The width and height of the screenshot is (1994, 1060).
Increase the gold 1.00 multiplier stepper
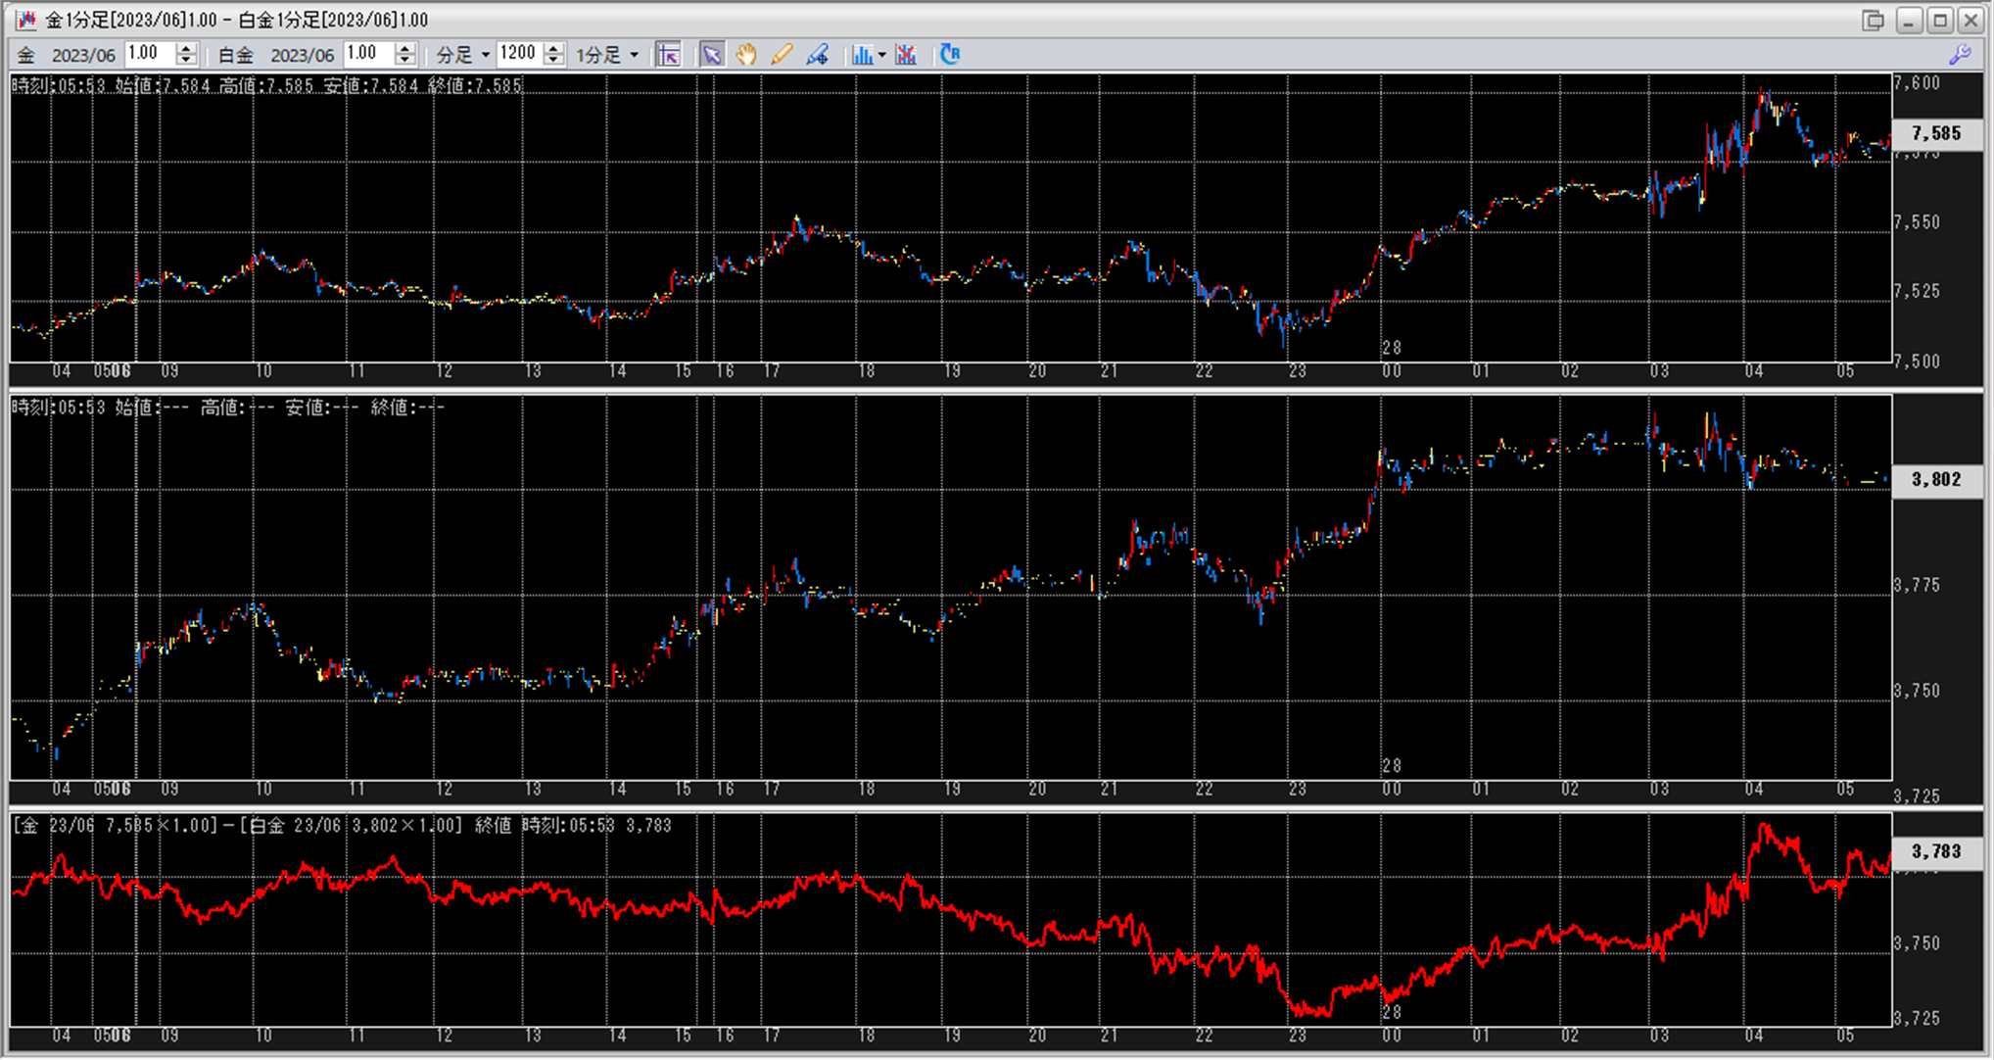click(x=186, y=49)
